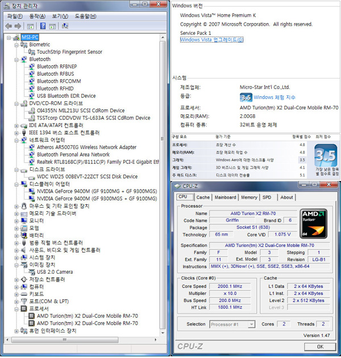Screen dimensions: 341x358
Task: Switch to the Cache tab in CPU-Z
Action: point(203,197)
